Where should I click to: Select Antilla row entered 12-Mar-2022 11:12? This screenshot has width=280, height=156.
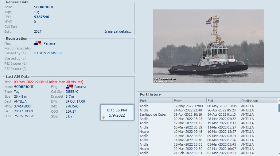(x=208, y=123)
